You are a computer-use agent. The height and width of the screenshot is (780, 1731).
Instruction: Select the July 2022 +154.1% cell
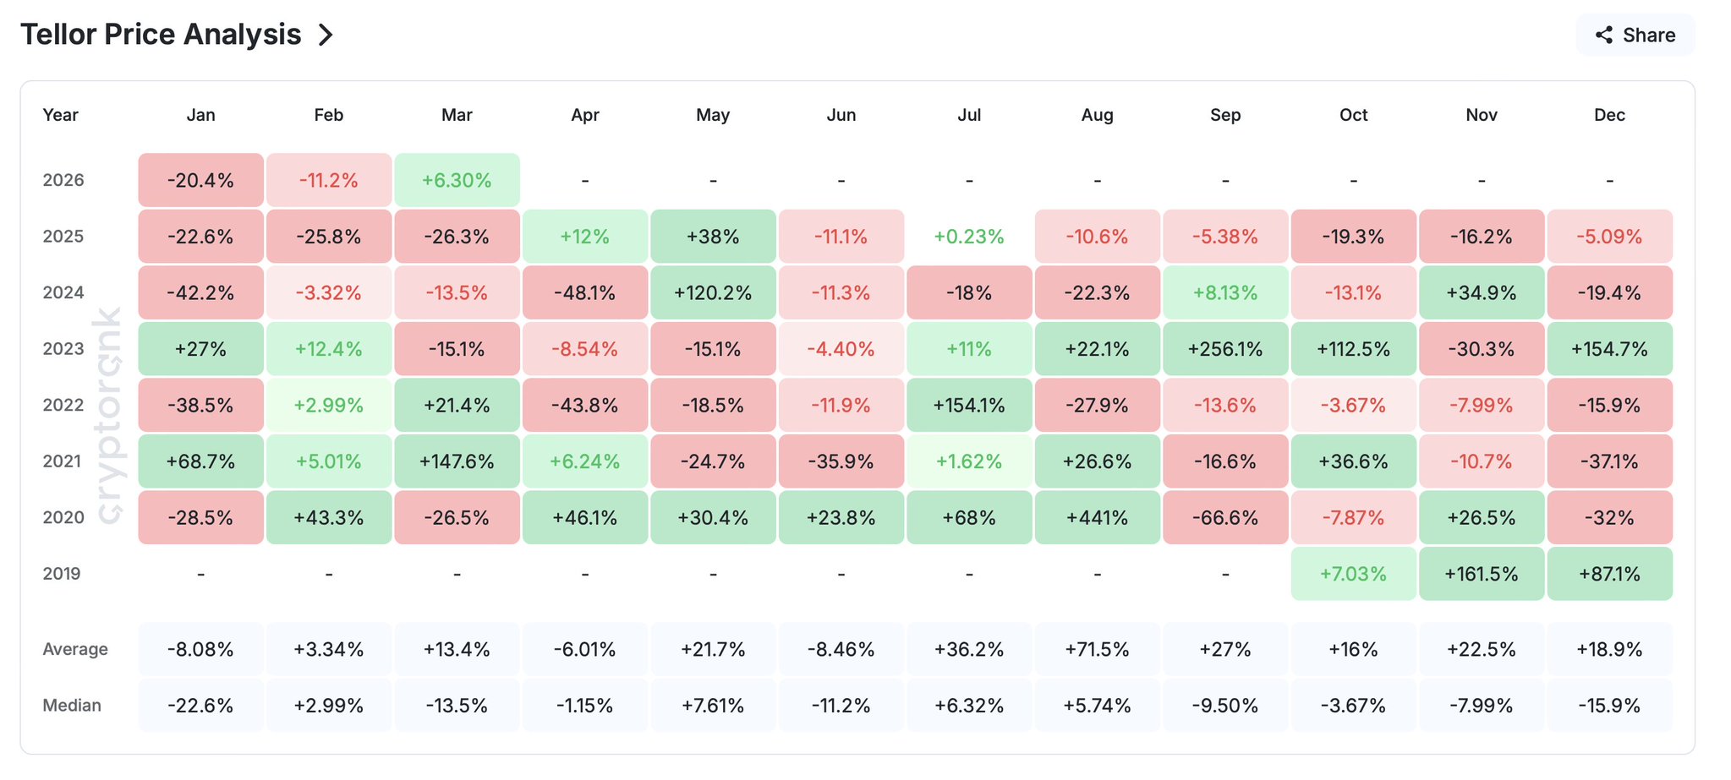tap(969, 405)
